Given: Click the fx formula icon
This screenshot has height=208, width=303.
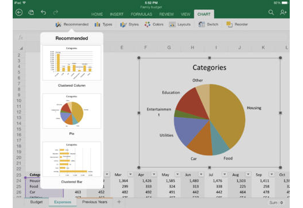Looking at the screenshot, I should click(20, 37).
